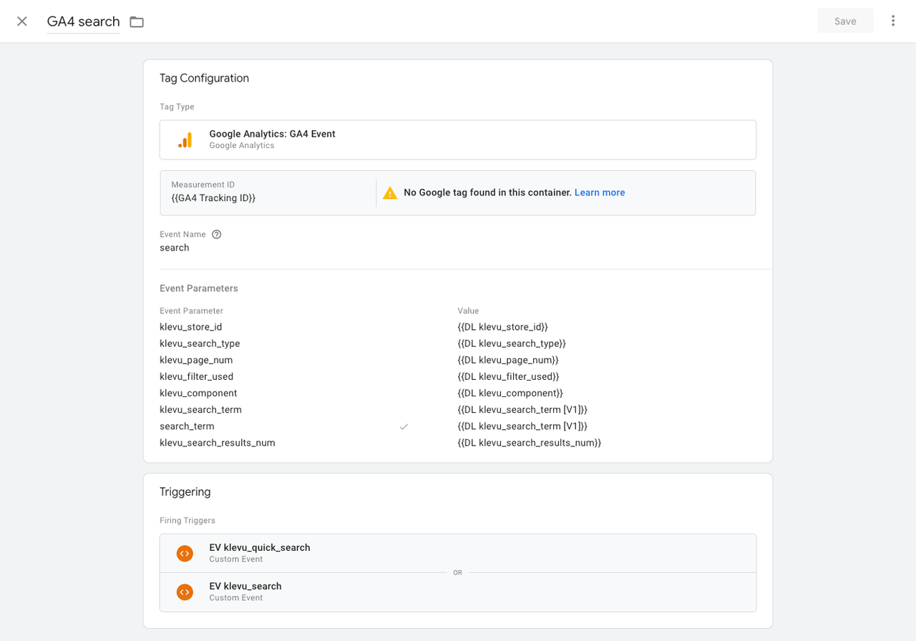This screenshot has height=641, width=916.
Task: Click the value in klevu_search_term row
Action: tap(522, 410)
